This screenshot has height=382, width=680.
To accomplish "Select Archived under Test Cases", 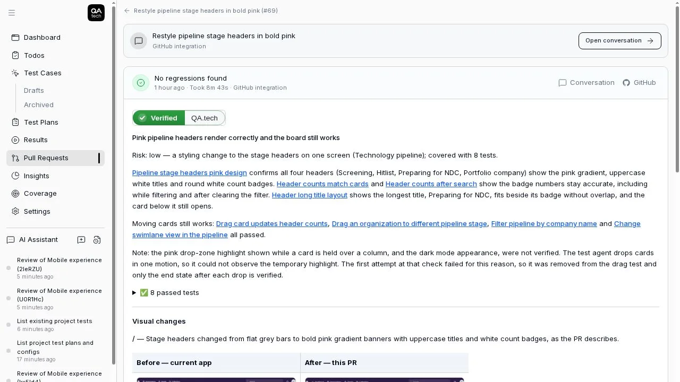I will point(39,105).
